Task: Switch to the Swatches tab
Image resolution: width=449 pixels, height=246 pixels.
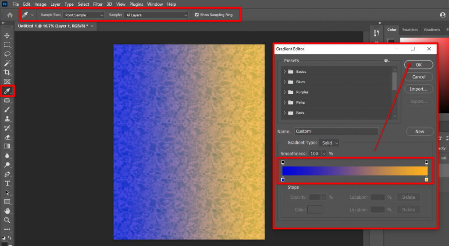Action: (x=410, y=30)
